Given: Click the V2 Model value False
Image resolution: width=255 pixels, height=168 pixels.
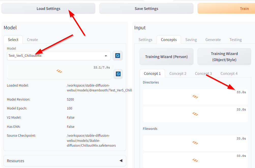Looking at the screenshot, I should pos(71,117).
